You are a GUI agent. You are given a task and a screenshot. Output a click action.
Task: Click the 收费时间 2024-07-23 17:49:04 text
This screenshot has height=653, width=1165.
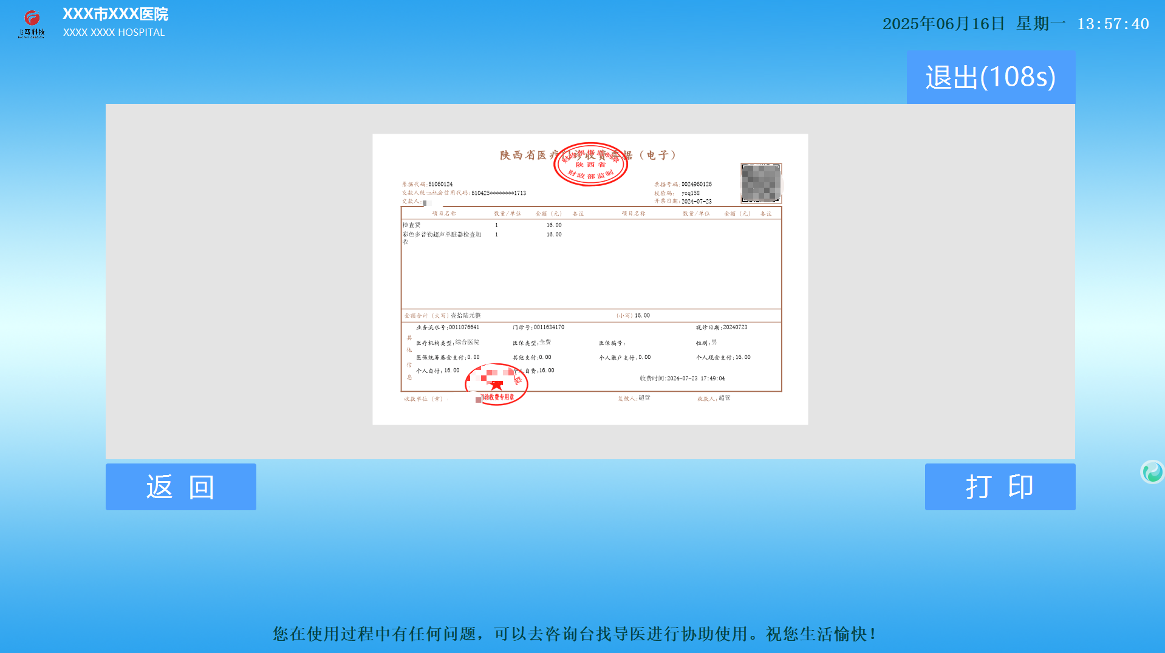coord(682,378)
